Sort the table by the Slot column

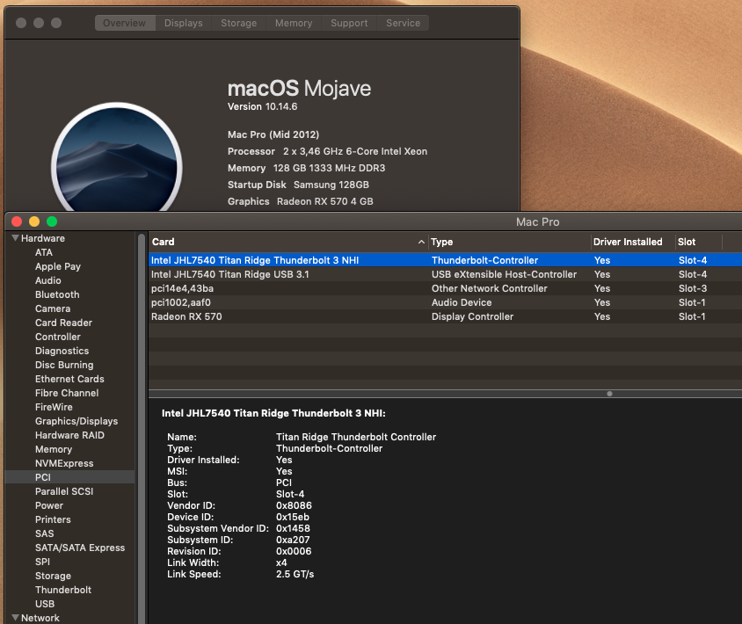698,242
